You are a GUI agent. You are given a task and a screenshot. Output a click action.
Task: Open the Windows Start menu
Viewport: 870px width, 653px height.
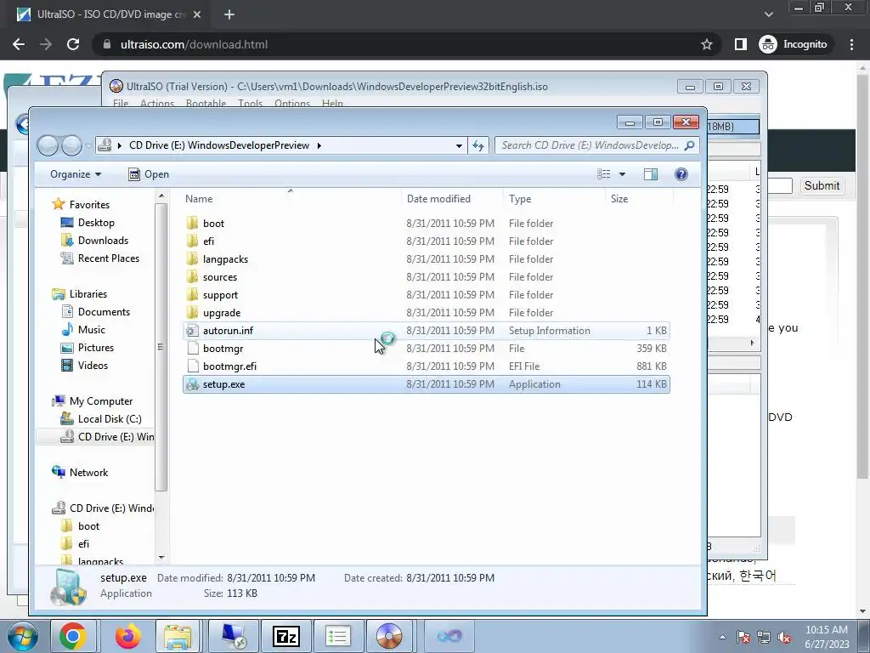[x=23, y=636]
